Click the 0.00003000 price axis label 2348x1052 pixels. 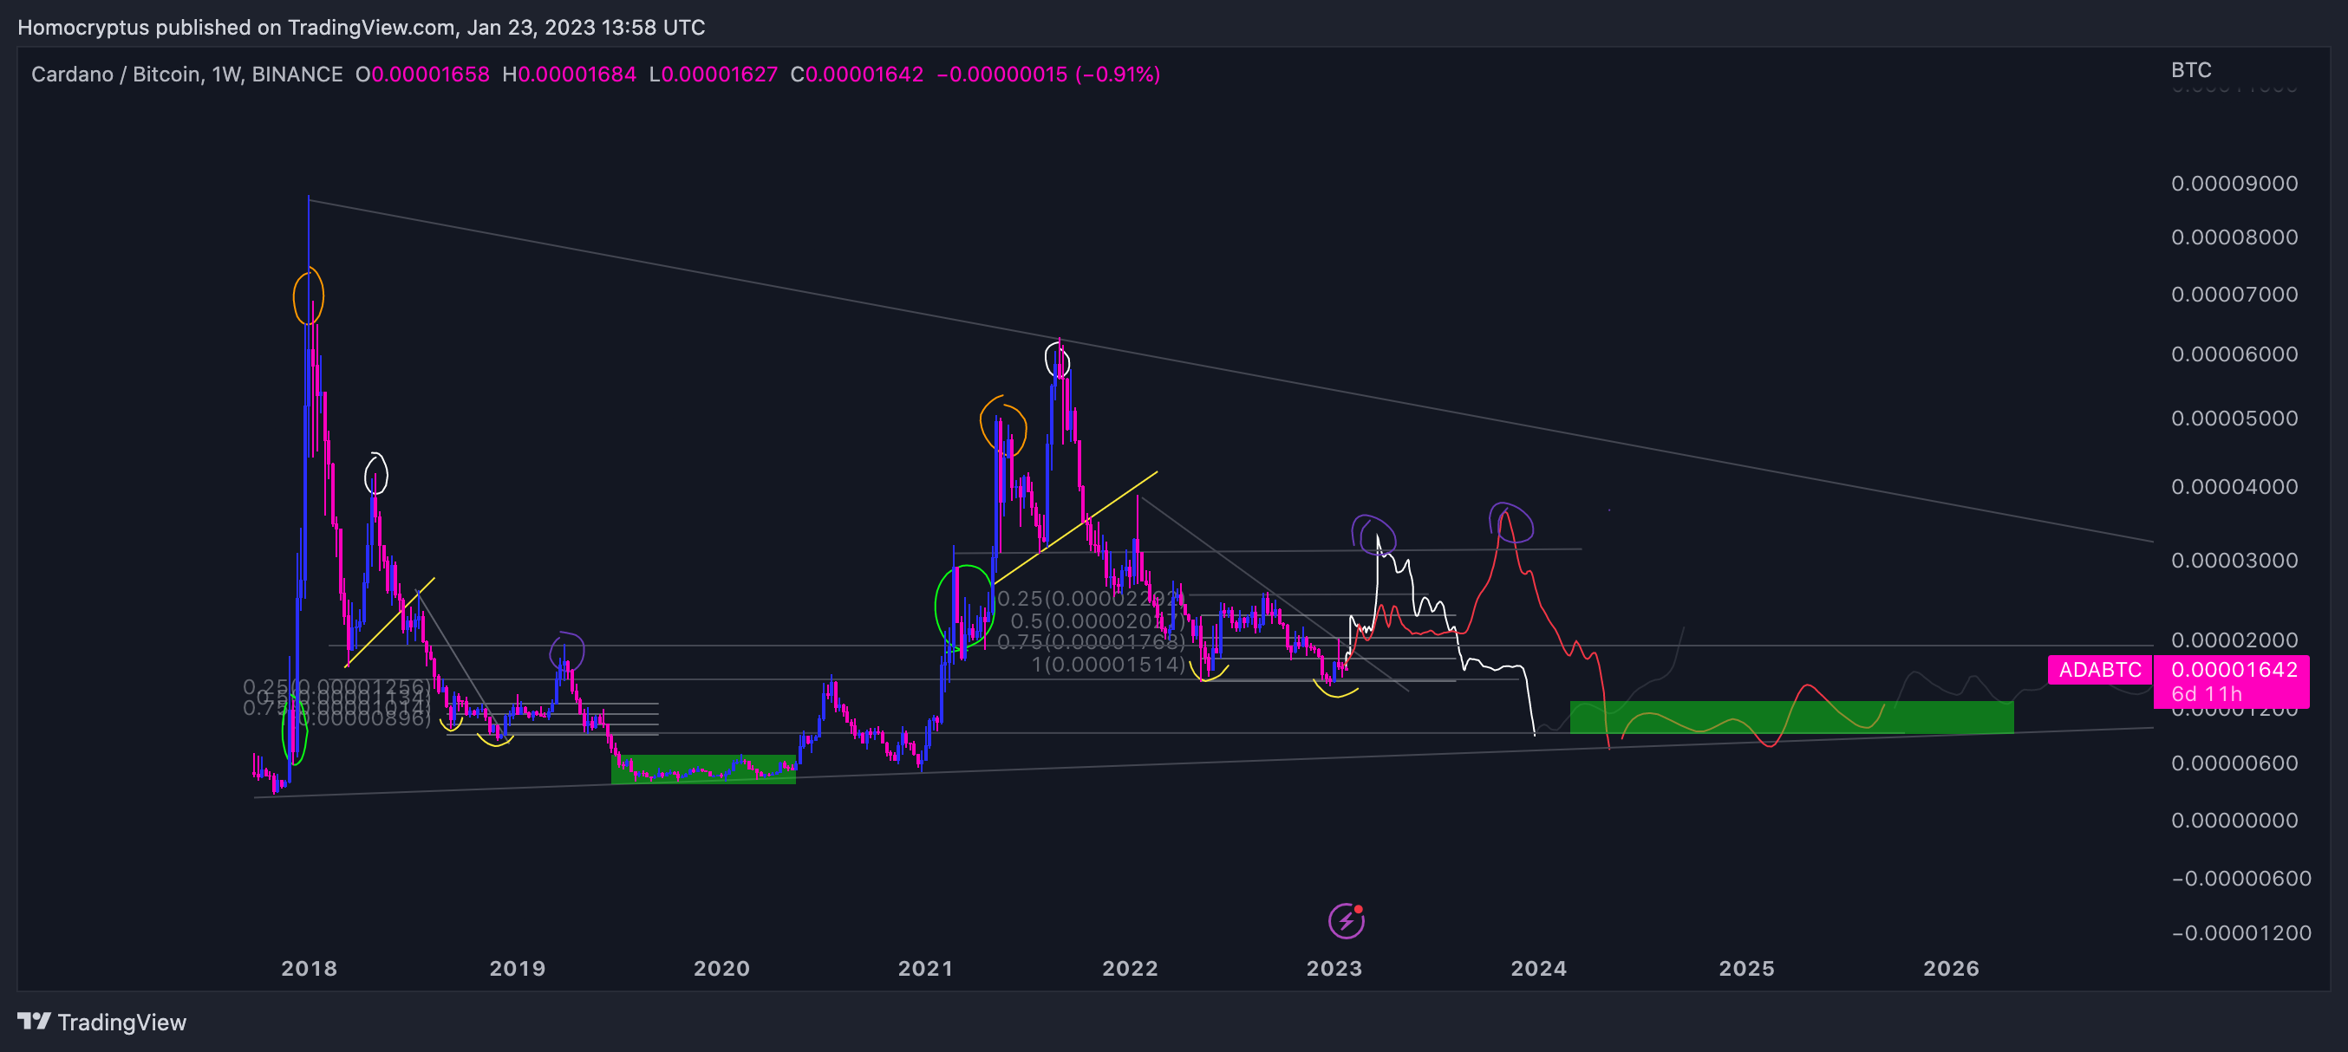[x=2234, y=560]
